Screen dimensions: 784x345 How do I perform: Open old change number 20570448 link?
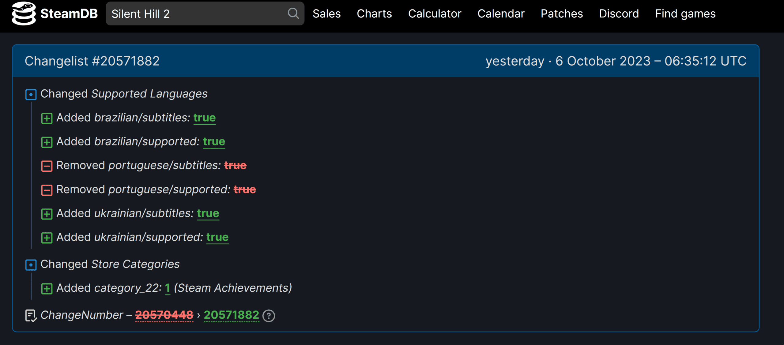(x=164, y=315)
